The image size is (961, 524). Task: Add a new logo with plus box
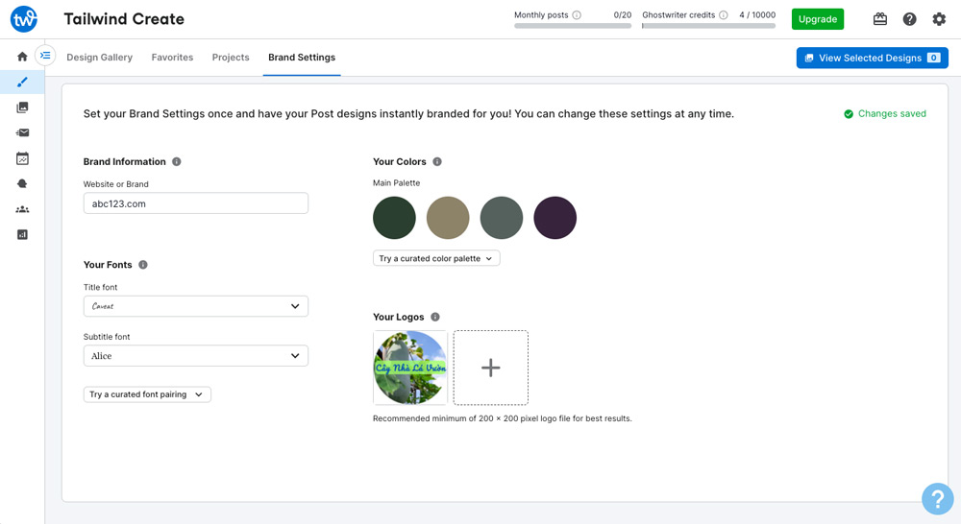click(x=490, y=368)
